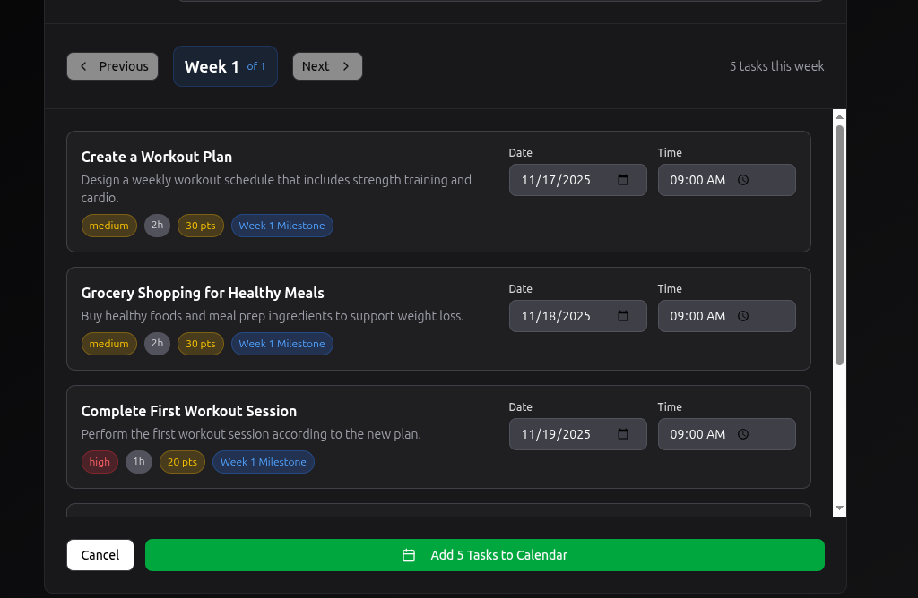Click the Week 1 Milestone badge on first task
The image size is (918, 598).
[x=282, y=226]
